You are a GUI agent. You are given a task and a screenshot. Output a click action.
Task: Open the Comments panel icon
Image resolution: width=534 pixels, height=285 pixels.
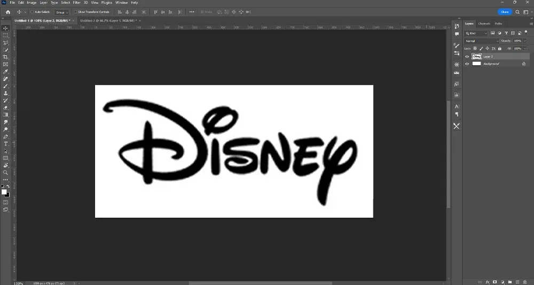[457, 34]
